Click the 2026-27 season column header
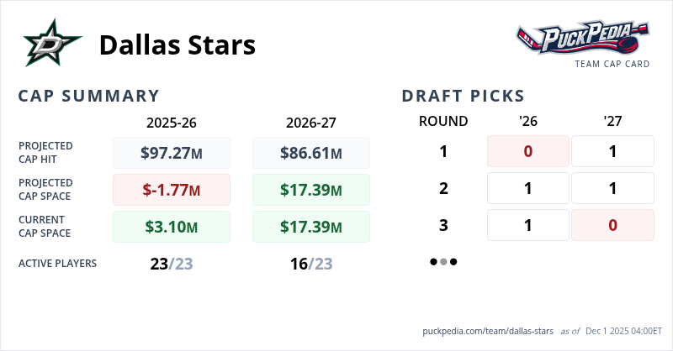 311,122
